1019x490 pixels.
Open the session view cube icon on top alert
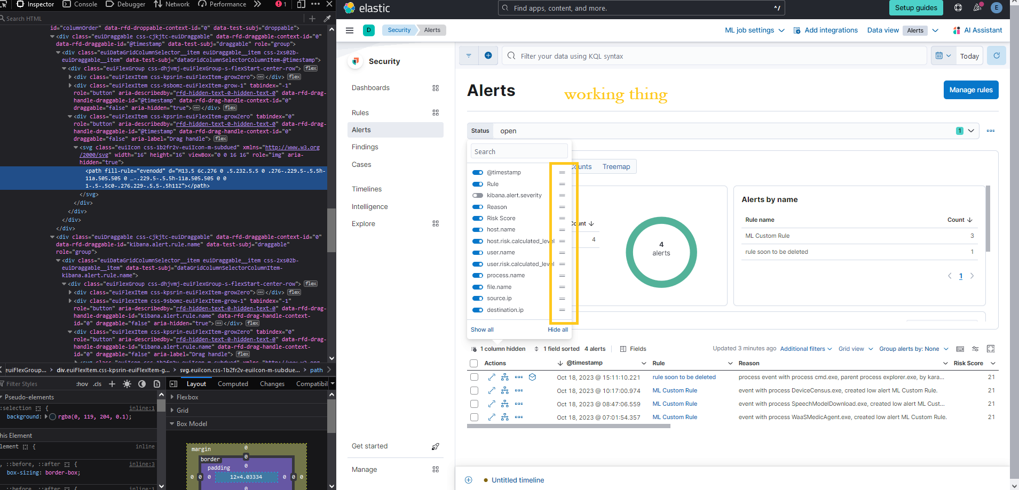coord(532,377)
